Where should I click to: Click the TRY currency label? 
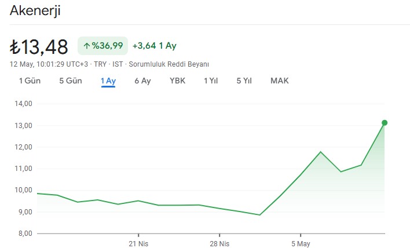coord(100,64)
